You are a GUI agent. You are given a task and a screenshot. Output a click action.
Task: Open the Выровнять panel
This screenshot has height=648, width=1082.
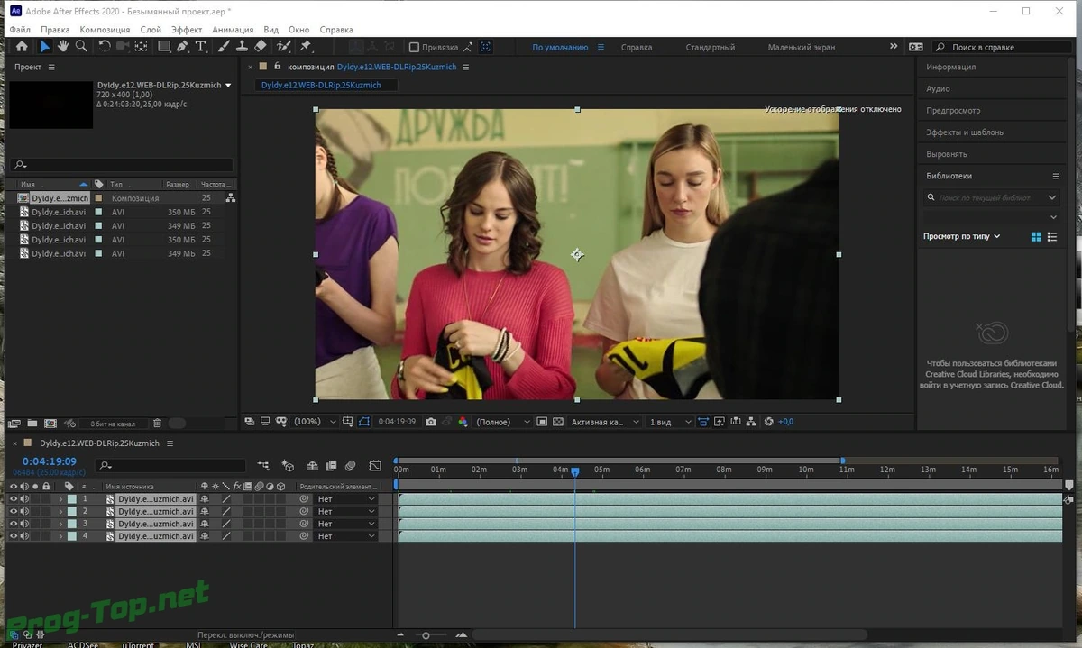946,154
